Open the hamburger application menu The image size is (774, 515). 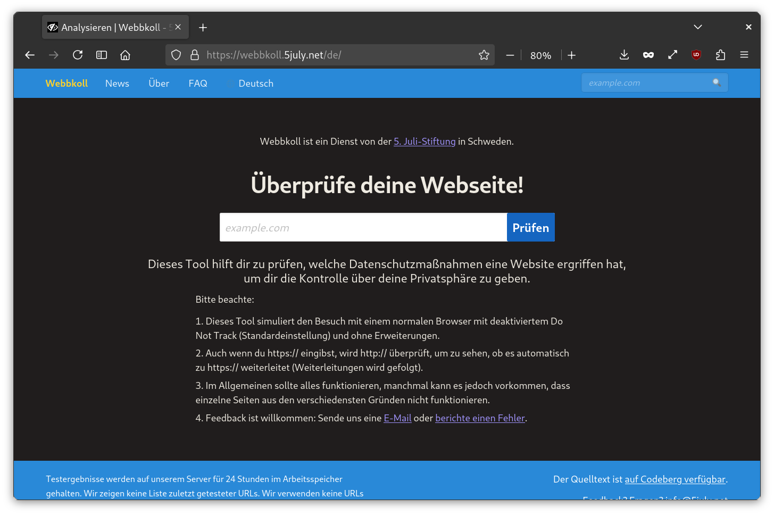point(744,55)
